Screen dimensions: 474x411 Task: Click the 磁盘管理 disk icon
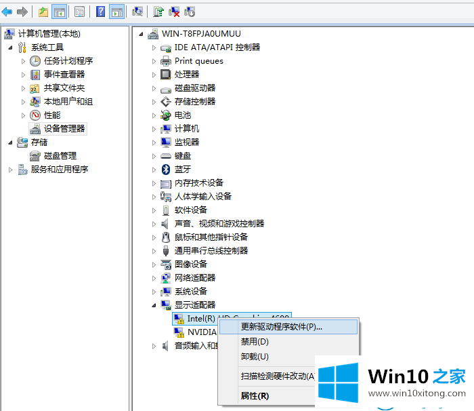[35, 156]
